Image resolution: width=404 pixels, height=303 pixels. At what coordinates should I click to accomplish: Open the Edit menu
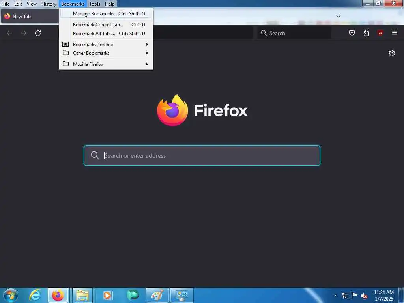pos(18,4)
